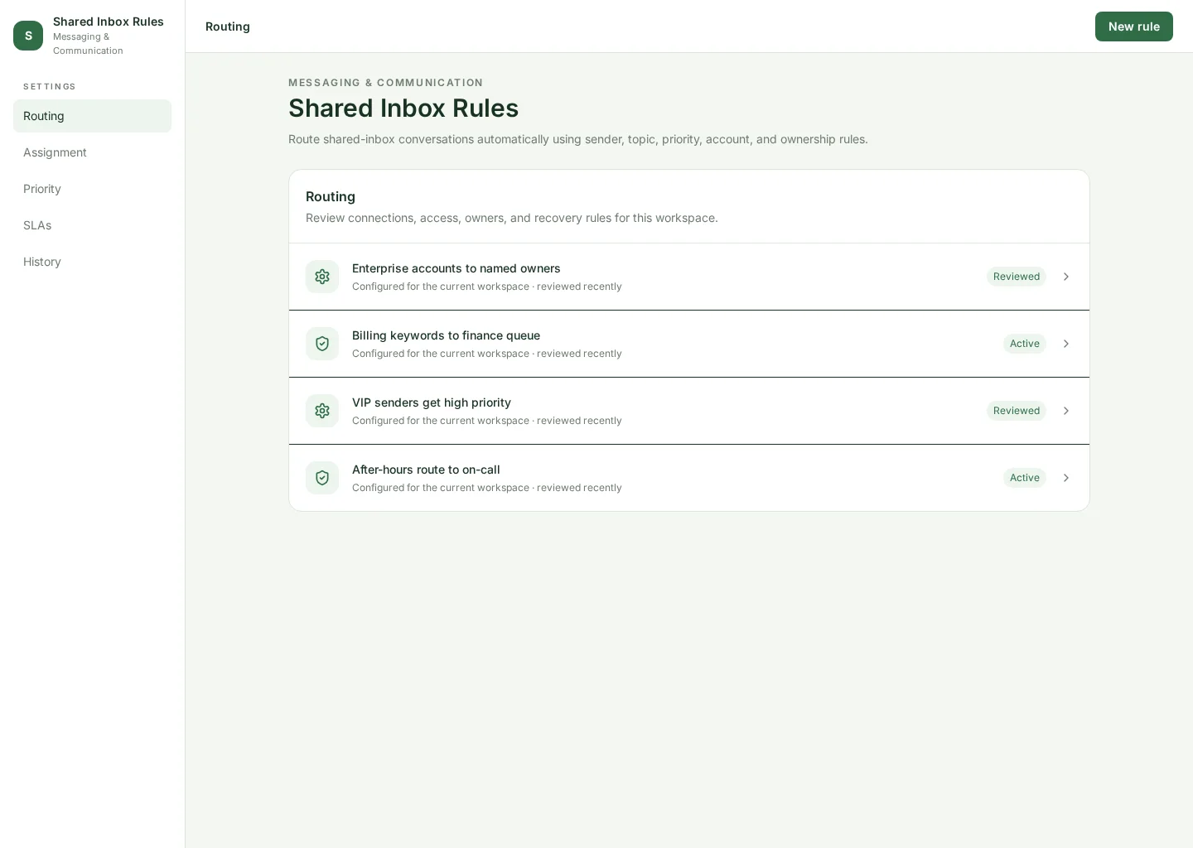This screenshot has height=848, width=1193.
Task: Click the Routing breadcrumb in top bar
Action: click(x=228, y=26)
